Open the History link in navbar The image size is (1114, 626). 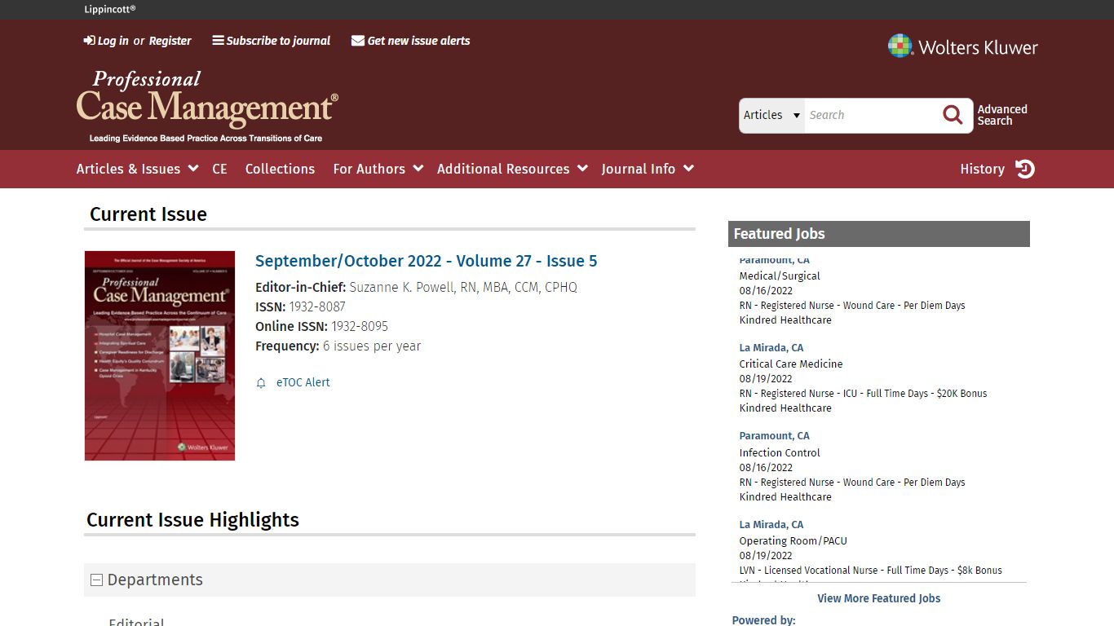(982, 169)
